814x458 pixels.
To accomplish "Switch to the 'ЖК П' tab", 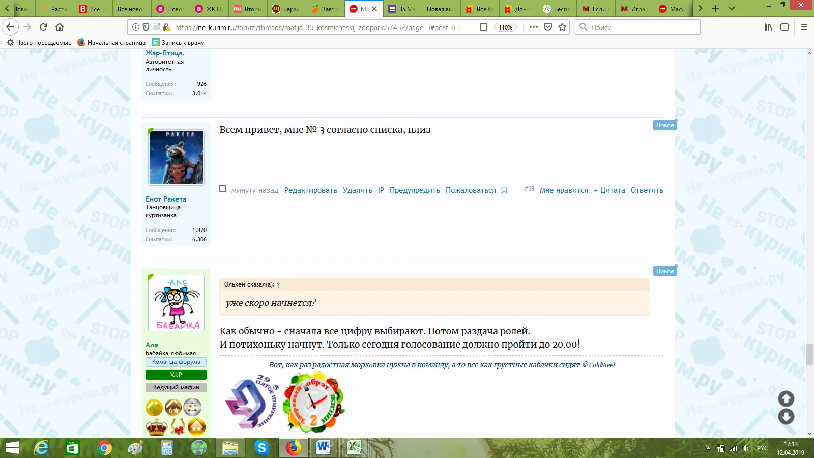I will (209, 9).
